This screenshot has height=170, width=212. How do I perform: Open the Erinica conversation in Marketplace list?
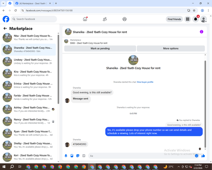[28, 85]
